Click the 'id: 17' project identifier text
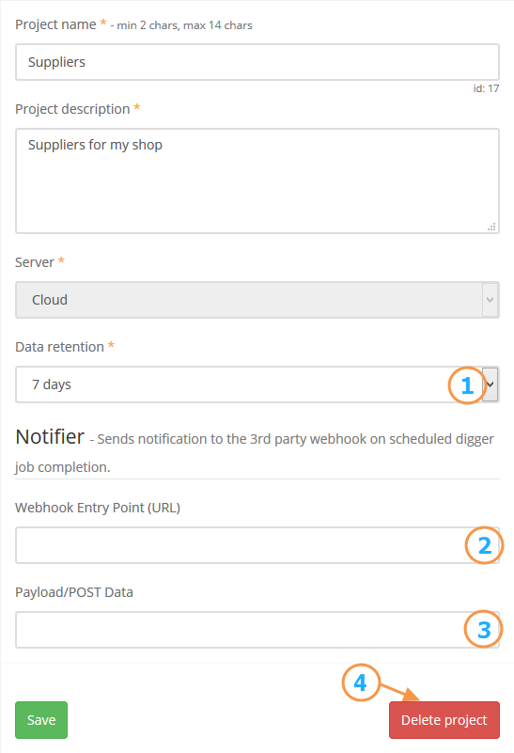This screenshot has width=514, height=753. point(486,88)
